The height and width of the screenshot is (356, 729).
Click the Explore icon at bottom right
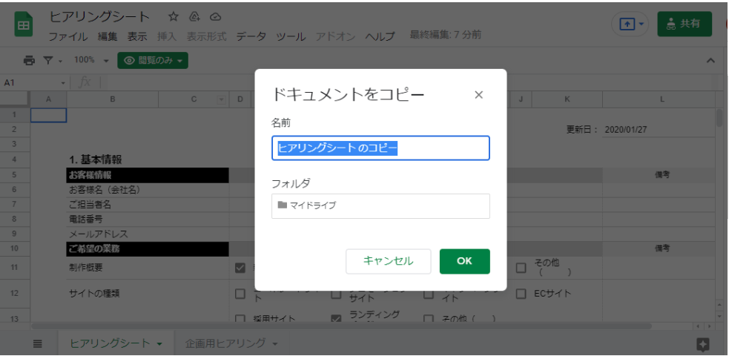[x=703, y=344]
